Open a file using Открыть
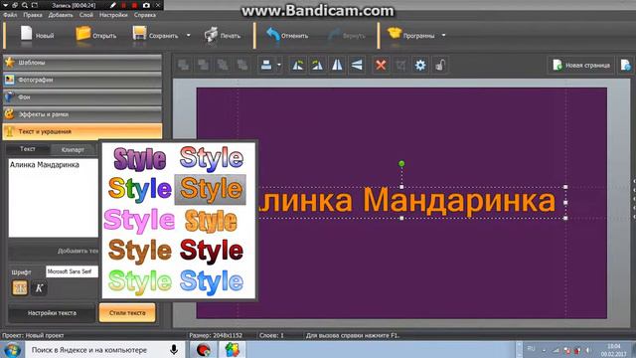 click(95, 35)
